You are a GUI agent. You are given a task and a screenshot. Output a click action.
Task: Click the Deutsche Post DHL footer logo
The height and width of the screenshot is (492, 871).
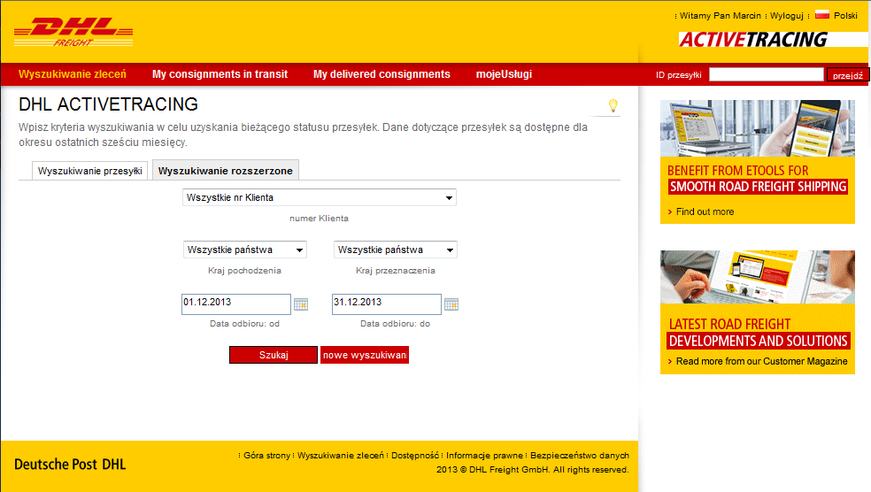(70, 465)
